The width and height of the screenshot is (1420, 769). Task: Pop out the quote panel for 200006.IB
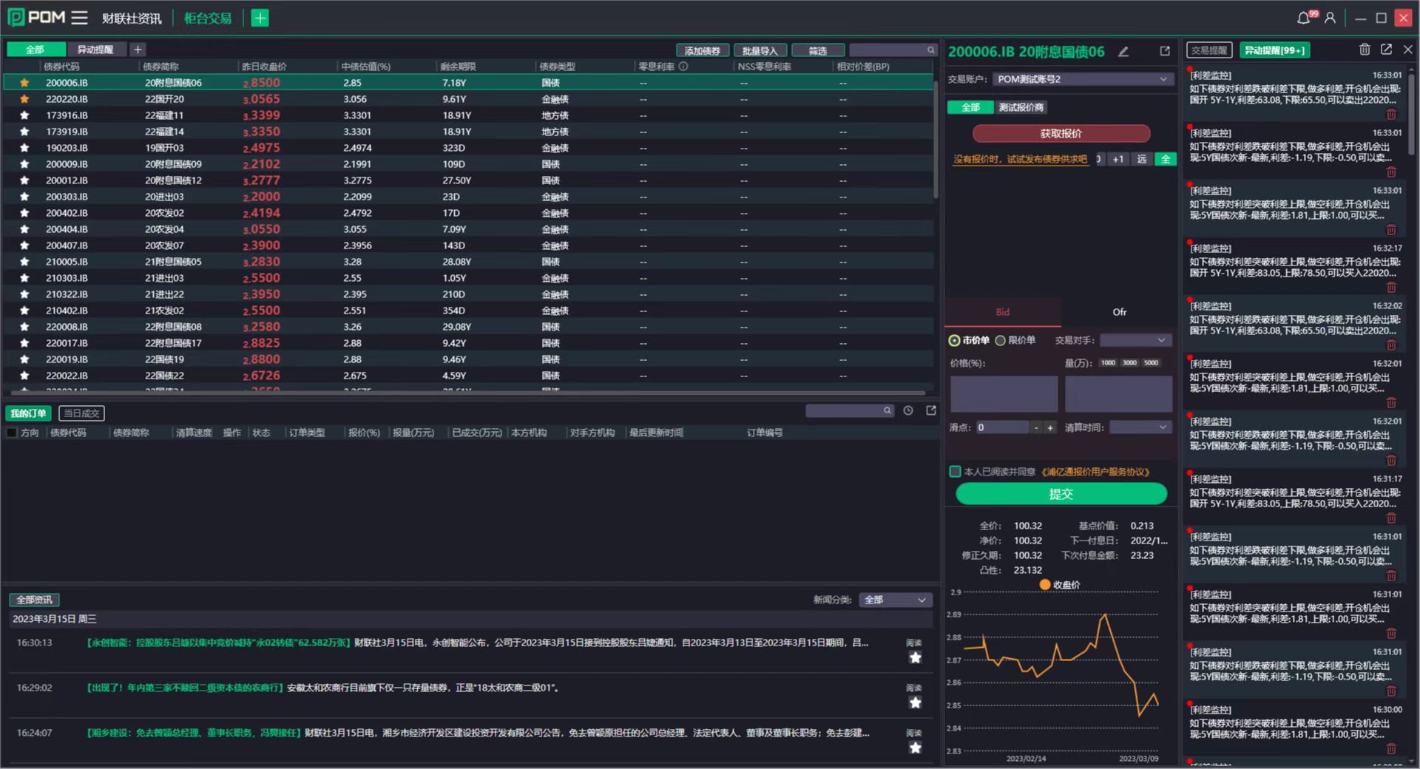coord(1165,51)
